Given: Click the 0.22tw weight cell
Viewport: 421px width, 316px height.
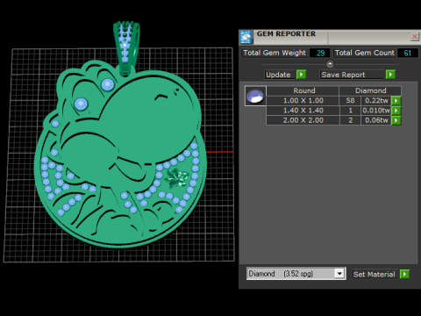Looking at the screenshot, I should point(376,101).
